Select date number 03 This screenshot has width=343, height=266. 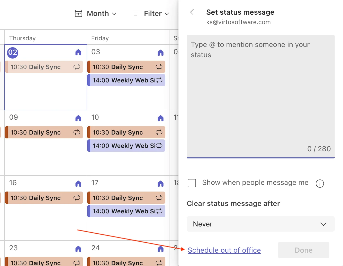[x=96, y=52]
